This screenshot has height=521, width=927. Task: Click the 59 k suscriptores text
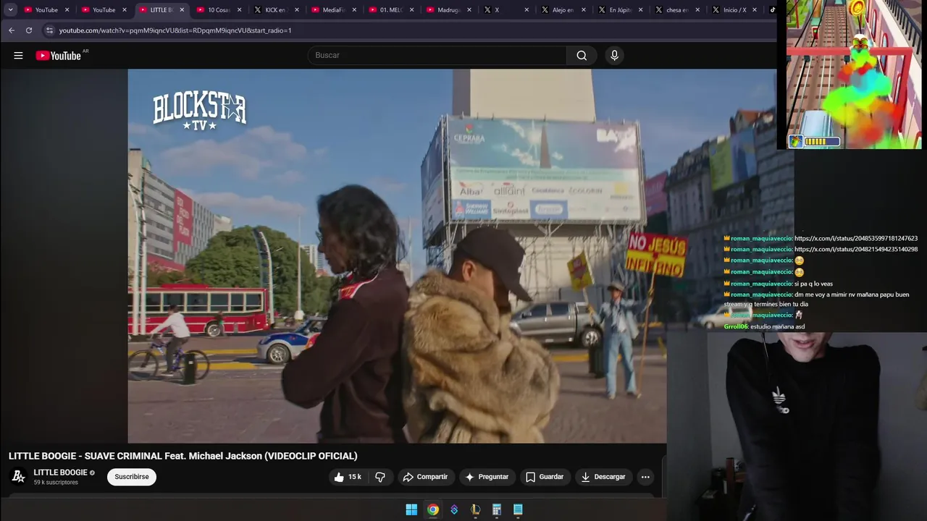pyautogui.click(x=56, y=483)
